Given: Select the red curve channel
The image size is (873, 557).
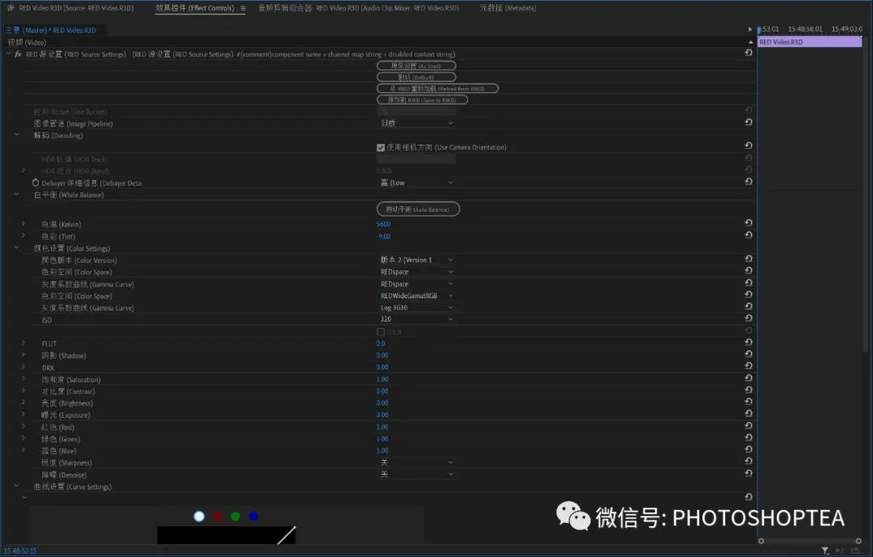Looking at the screenshot, I should coord(217,517).
